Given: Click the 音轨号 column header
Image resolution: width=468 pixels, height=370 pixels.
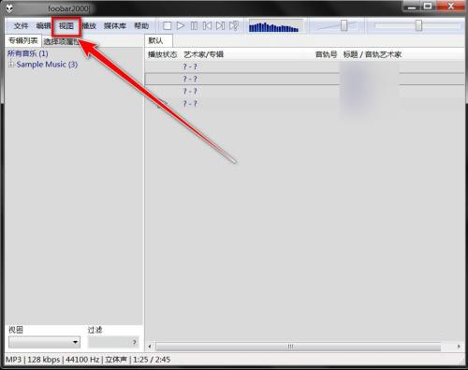Looking at the screenshot, I should click(x=326, y=54).
